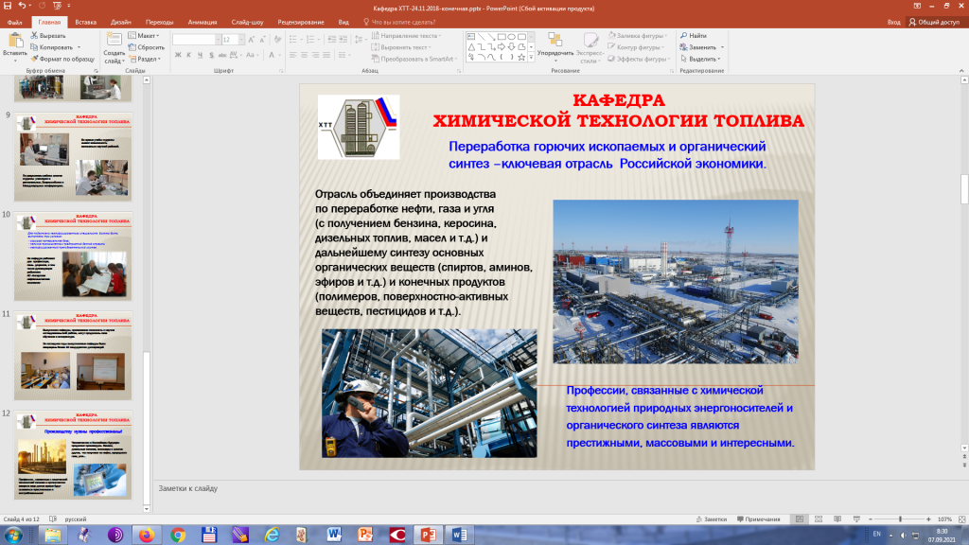Click the Sign in (Вход) link
Screen dimensions: 969x545
[893, 21]
